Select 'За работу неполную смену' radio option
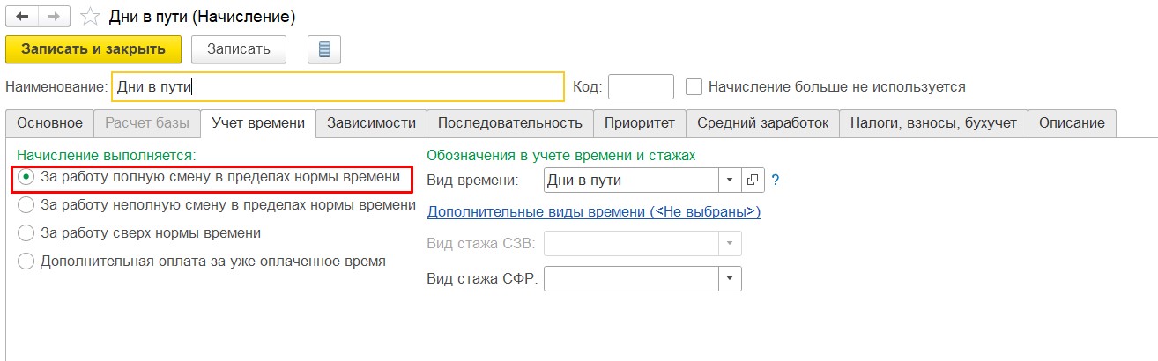This screenshot has width=1158, height=361. [26, 205]
